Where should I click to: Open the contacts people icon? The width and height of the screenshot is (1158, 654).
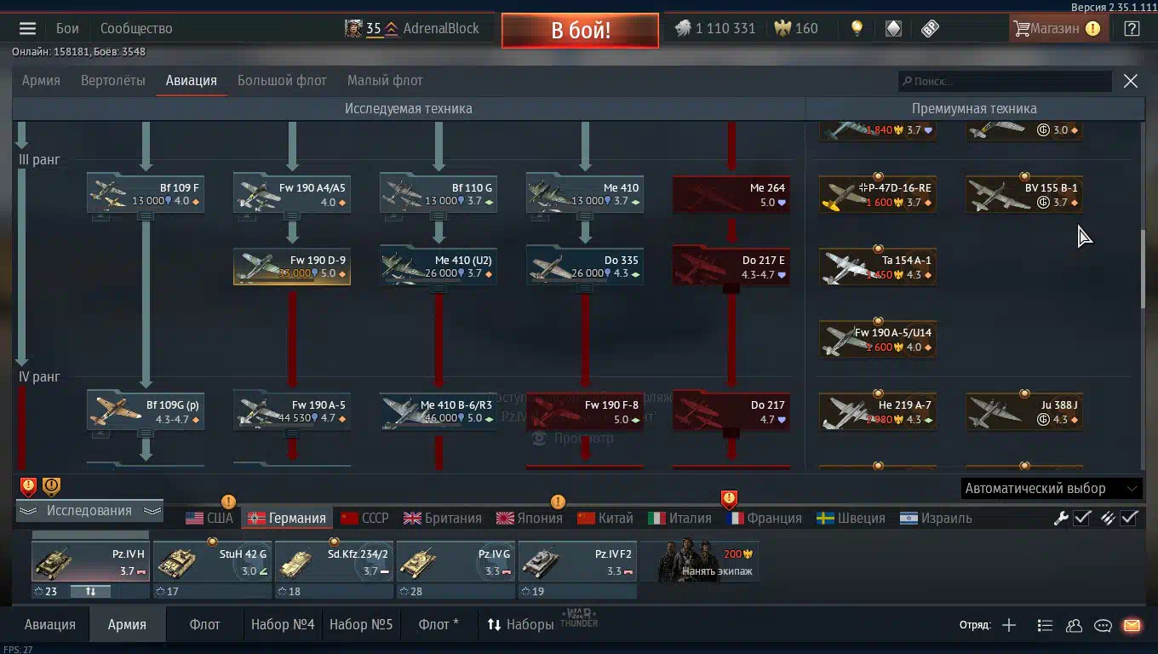pyautogui.click(x=1074, y=625)
